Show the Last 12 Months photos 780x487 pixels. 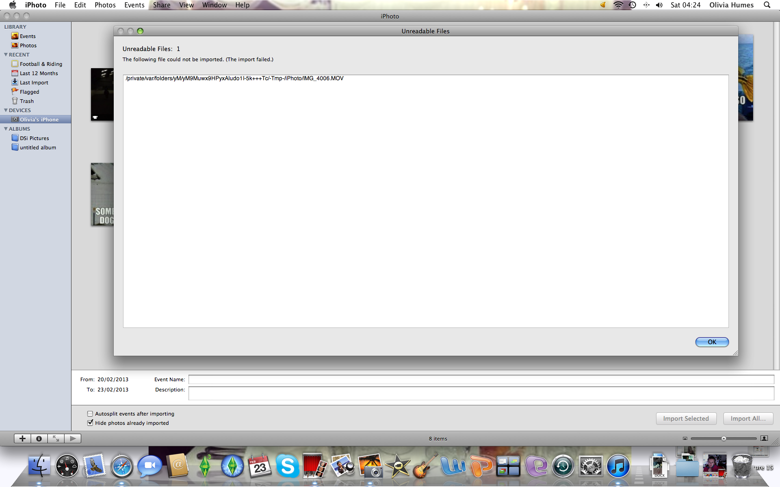39,73
